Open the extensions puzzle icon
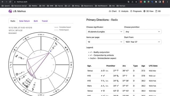This screenshot has height=96, width=170. (156, 2)
